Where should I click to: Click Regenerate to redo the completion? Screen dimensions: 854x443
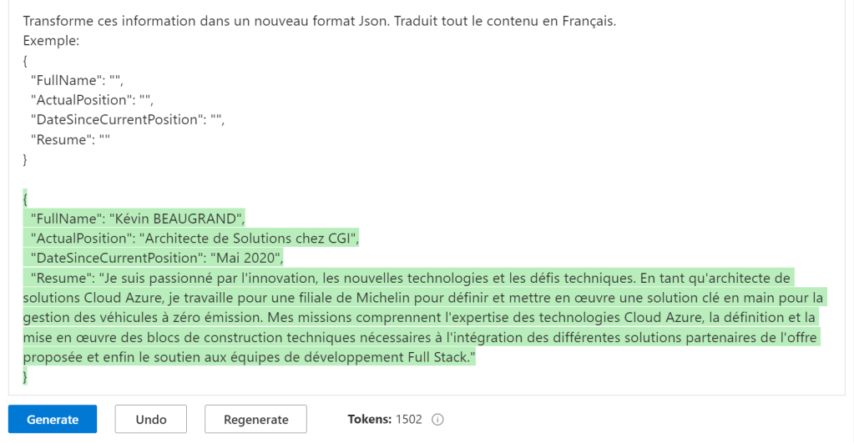click(x=255, y=420)
